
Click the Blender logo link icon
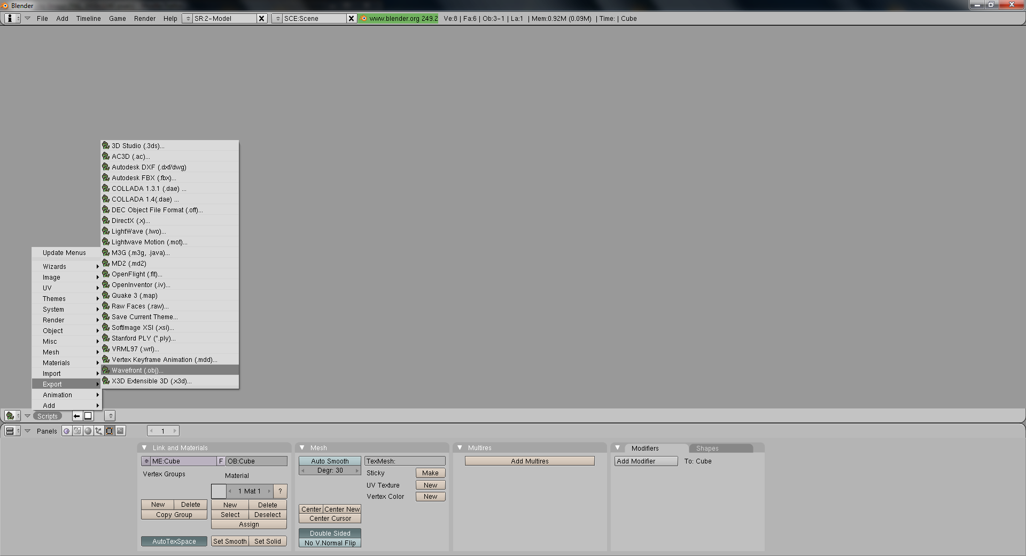click(364, 18)
